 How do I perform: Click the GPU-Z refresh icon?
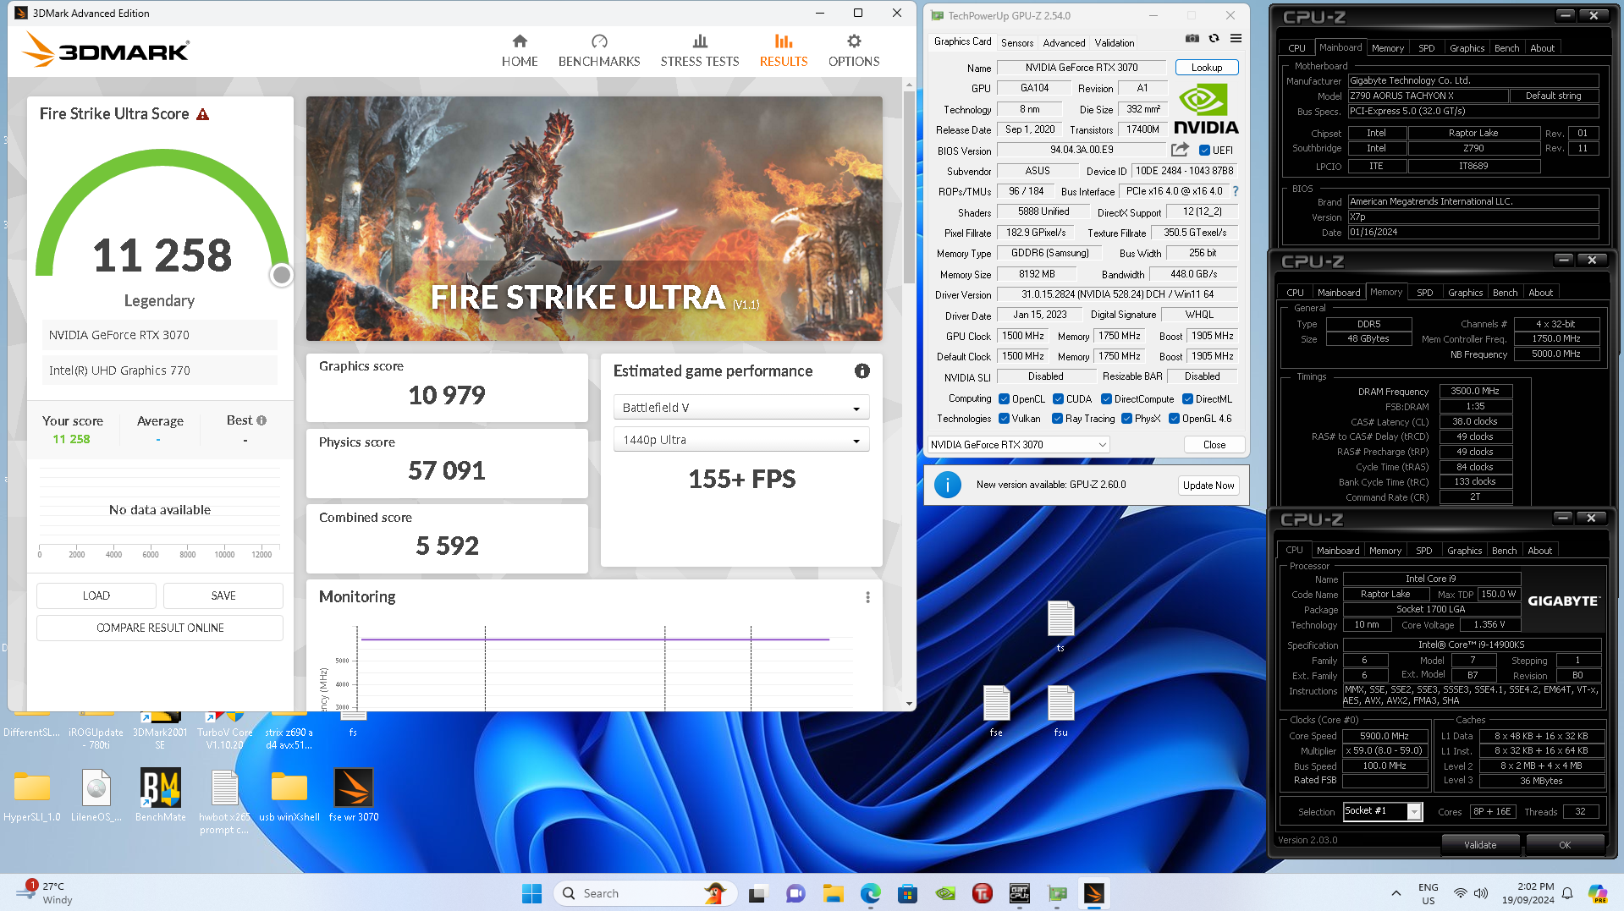click(1214, 38)
